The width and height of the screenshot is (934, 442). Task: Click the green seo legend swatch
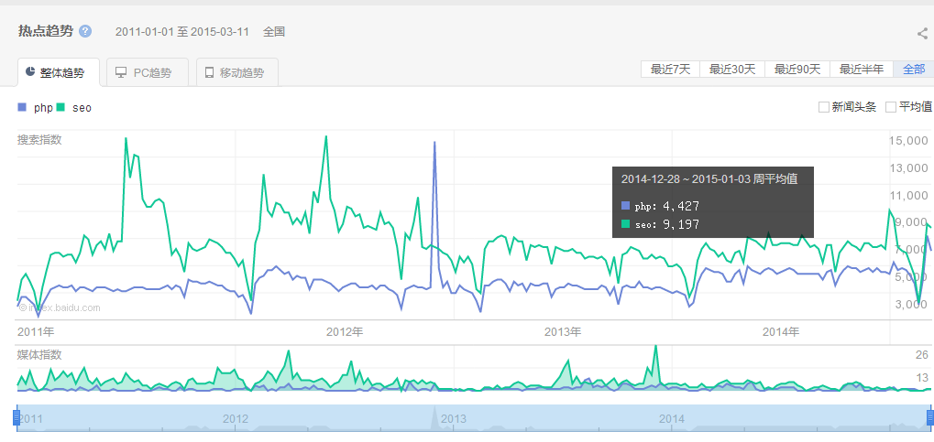[60, 107]
